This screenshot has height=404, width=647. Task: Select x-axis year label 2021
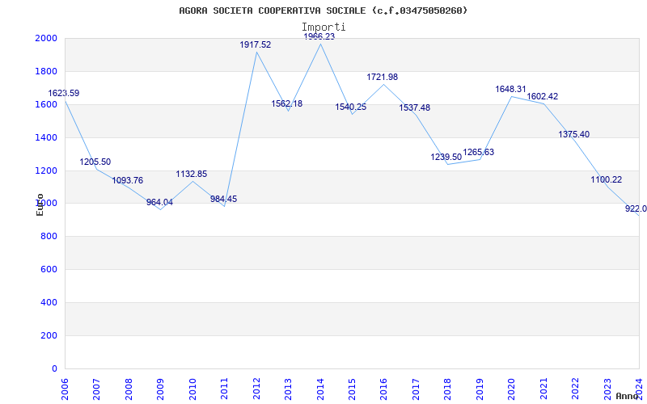pyautogui.click(x=543, y=389)
